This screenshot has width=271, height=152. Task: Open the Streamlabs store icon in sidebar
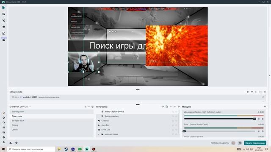click(4, 27)
